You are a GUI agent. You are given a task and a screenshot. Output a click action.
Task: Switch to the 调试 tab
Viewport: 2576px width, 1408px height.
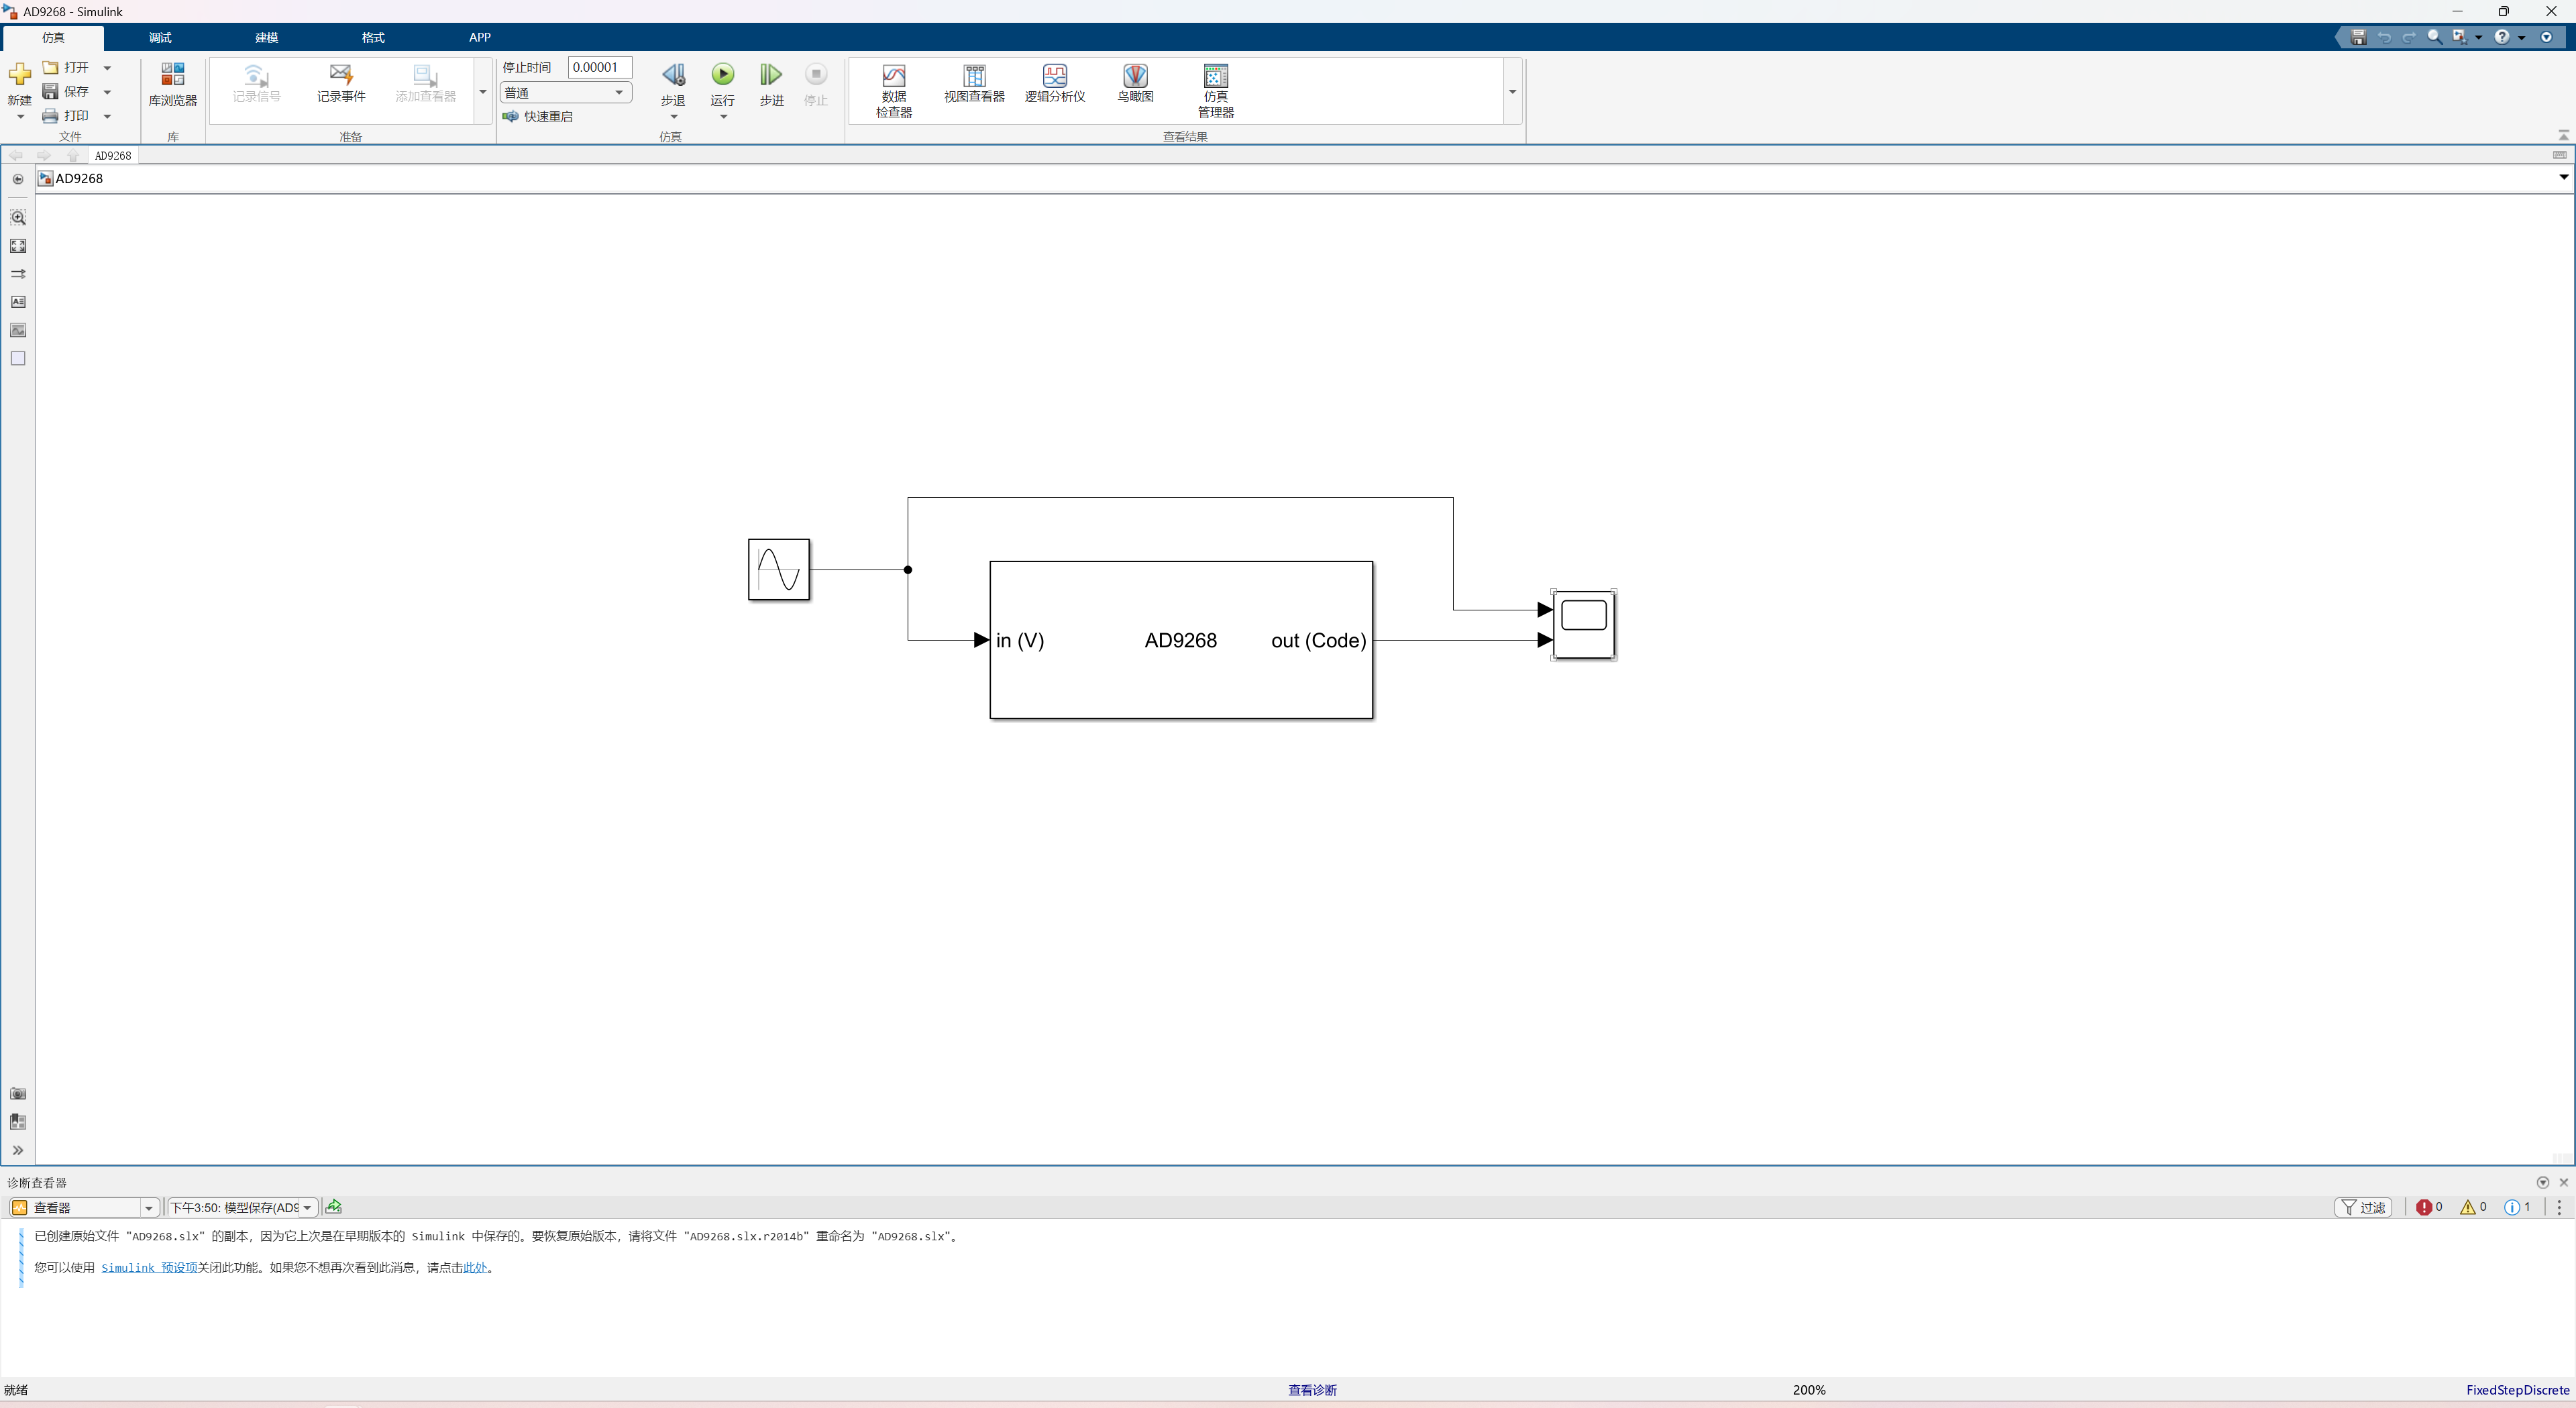pos(160,37)
